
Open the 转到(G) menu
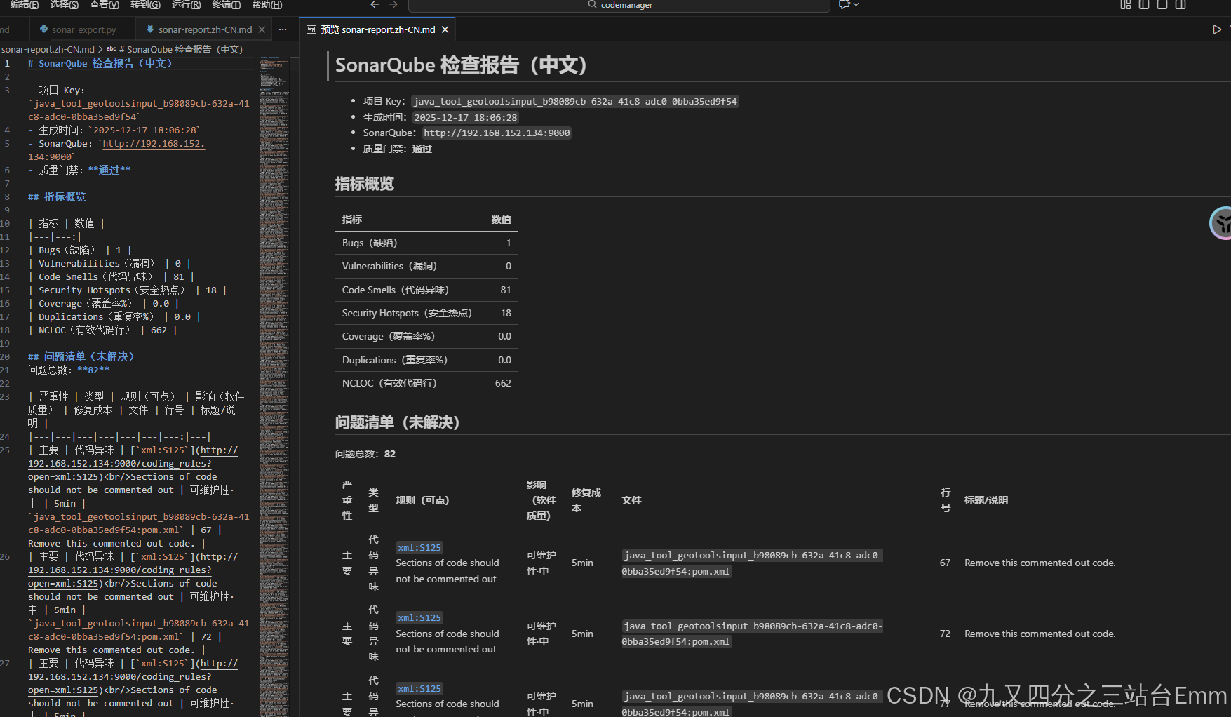[x=145, y=4]
